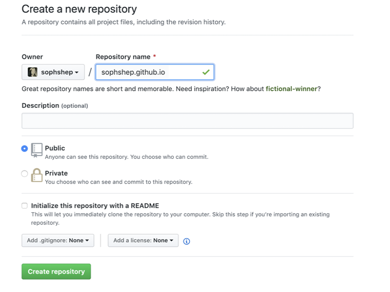
Task: Click the license info icon
Action: pyautogui.click(x=187, y=241)
